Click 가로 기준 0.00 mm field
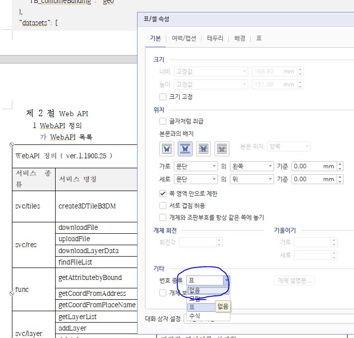 [x=314, y=166]
